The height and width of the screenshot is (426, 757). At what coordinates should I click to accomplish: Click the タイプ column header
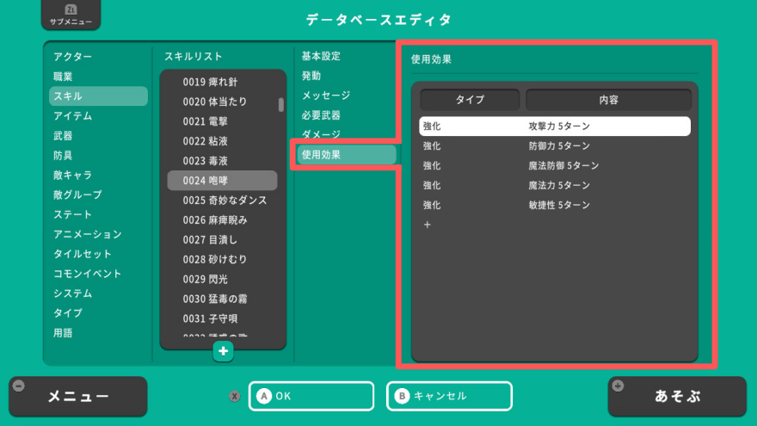[470, 100]
